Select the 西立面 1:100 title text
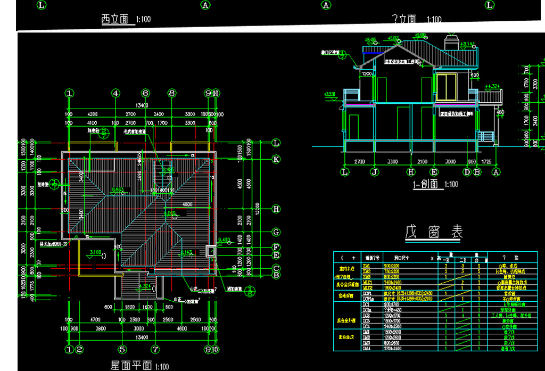The width and height of the screenshot is (545, 371). (126, 20)
